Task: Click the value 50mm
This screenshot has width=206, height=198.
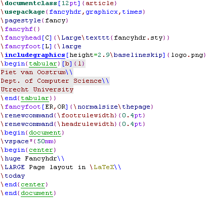Action: 45,141
